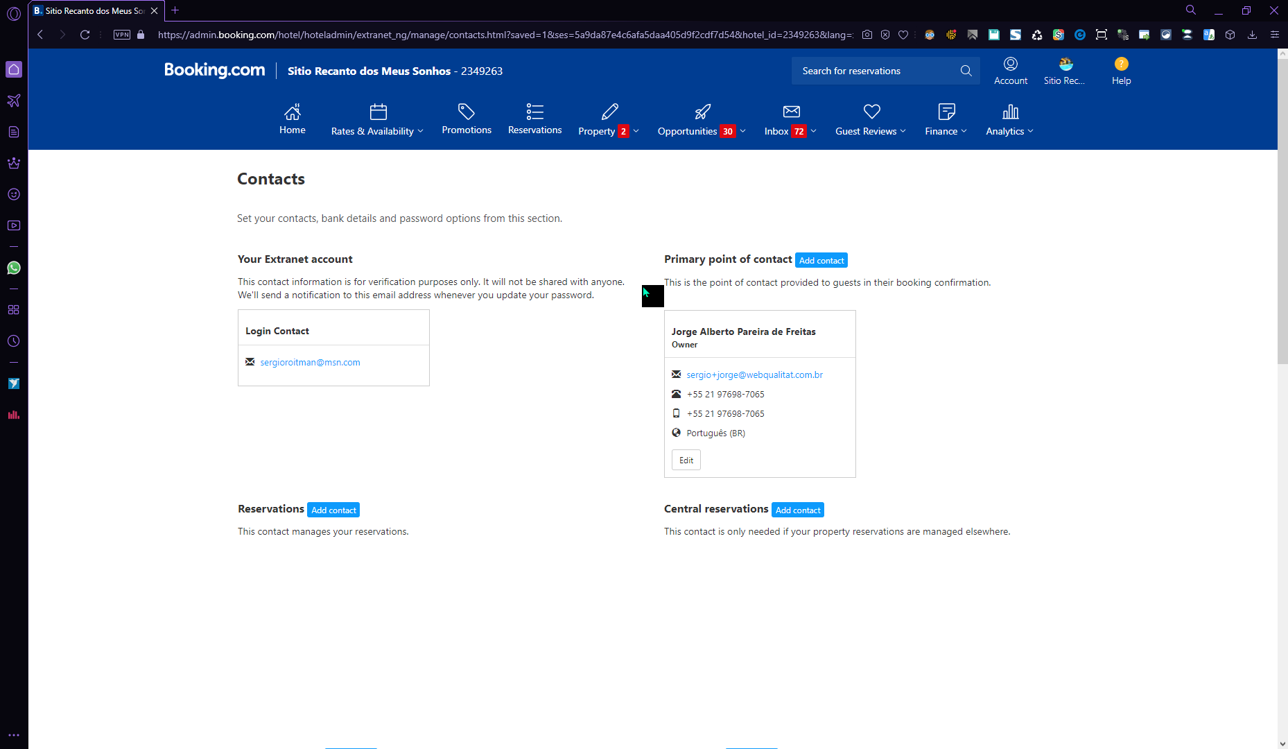Open sidebar three-dots settings
This screenshot has height=749, width=1288.
tap(14, 735)
